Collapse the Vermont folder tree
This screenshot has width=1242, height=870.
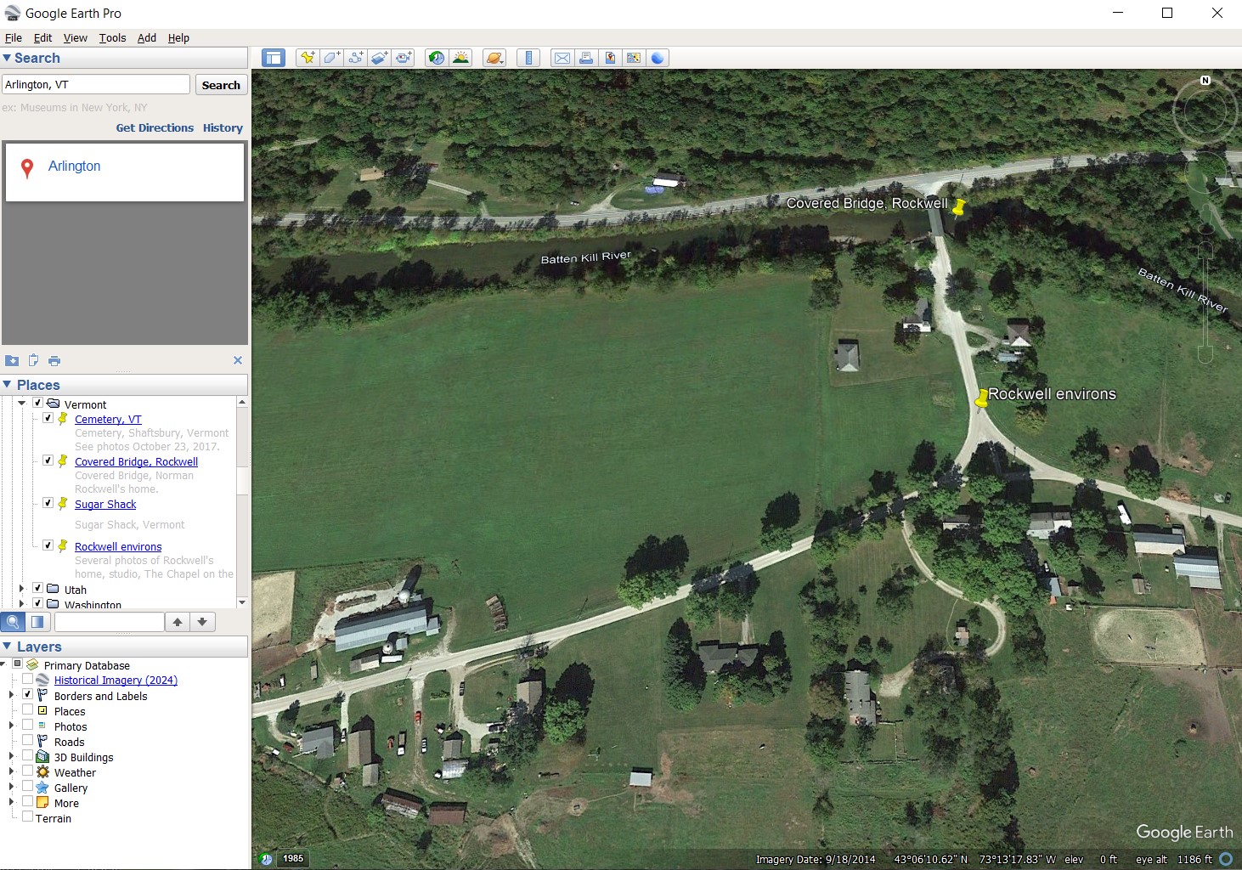(21, 404)
